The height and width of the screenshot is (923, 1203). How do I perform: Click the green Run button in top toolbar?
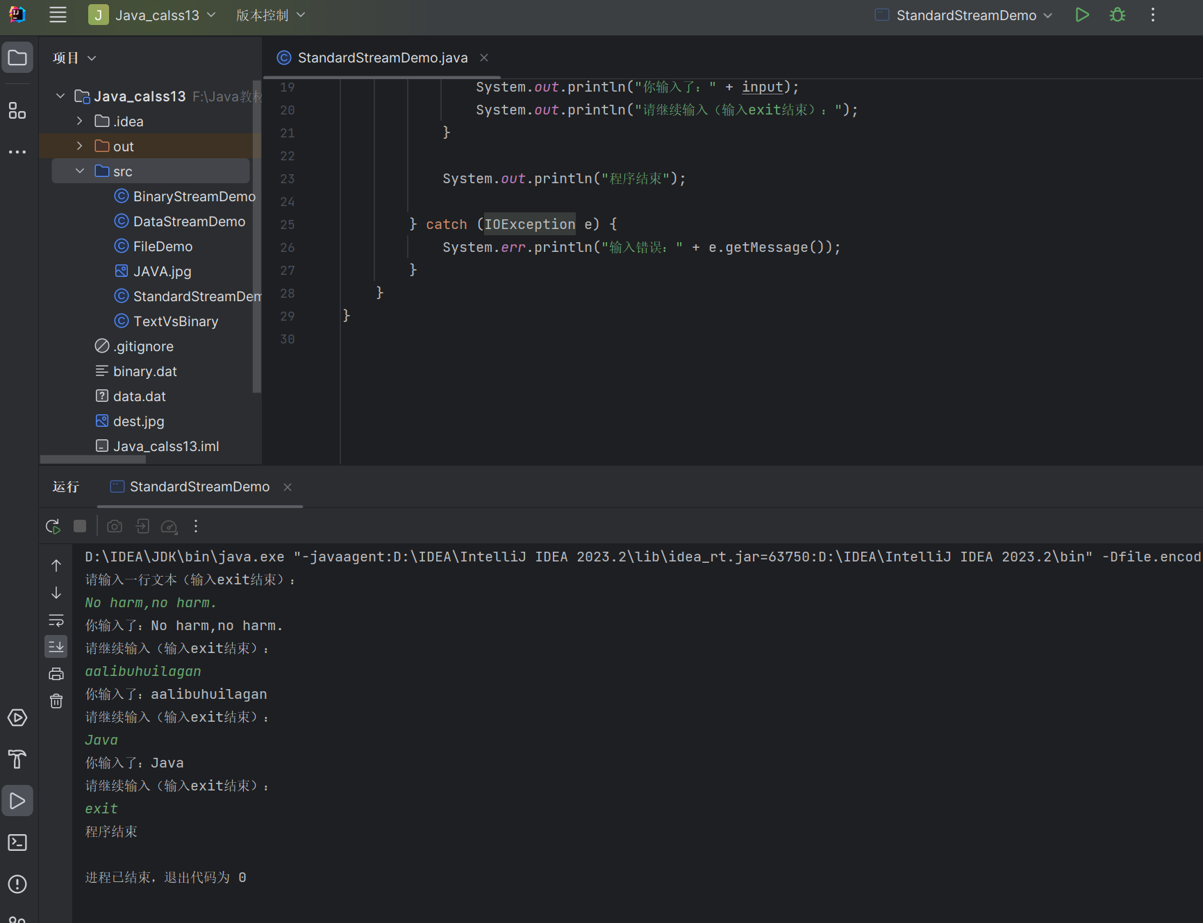(1081, 15)
